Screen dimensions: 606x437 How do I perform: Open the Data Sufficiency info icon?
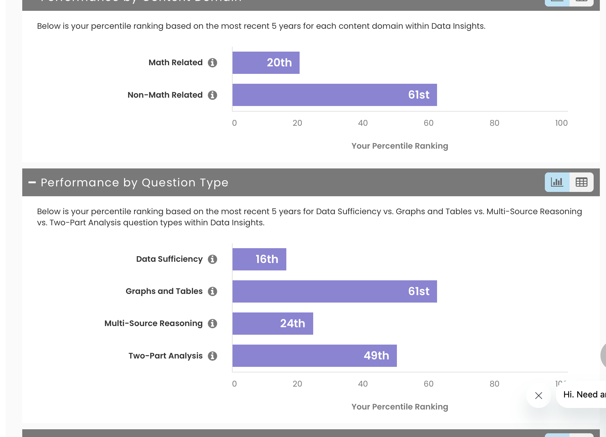[213, 259]
